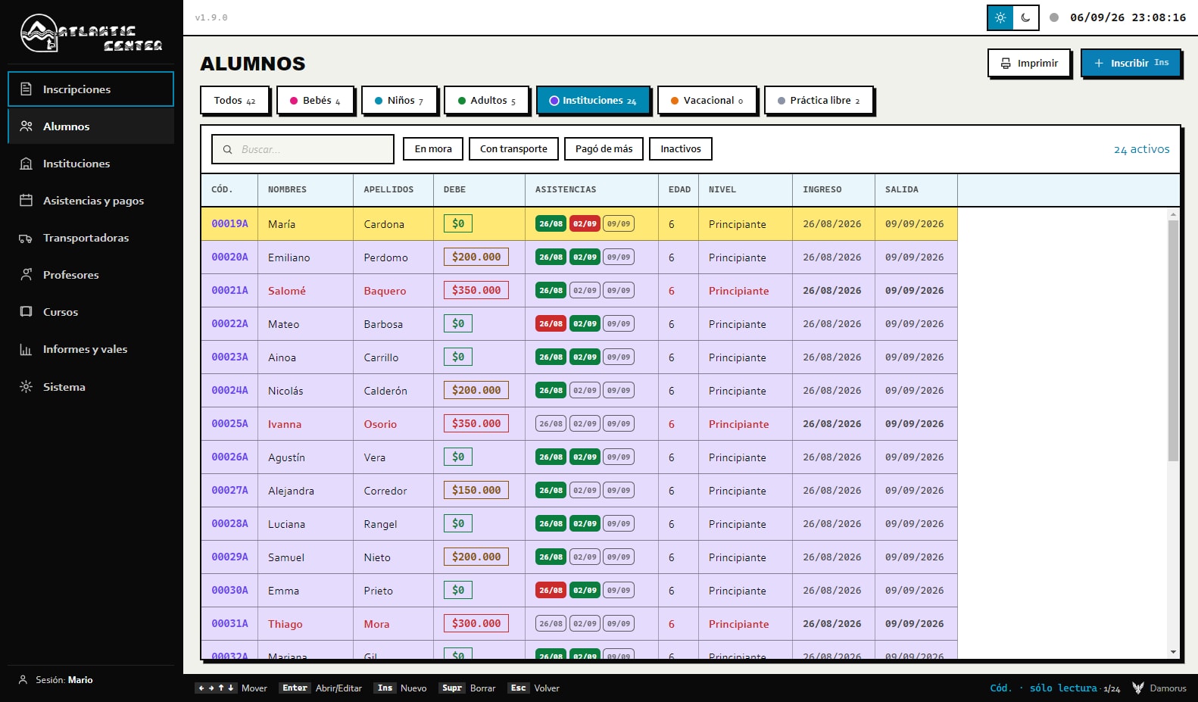The width and height of the screenshot is (1198, 702).
Task: Select the Niños tab
Action: [399, 100]
